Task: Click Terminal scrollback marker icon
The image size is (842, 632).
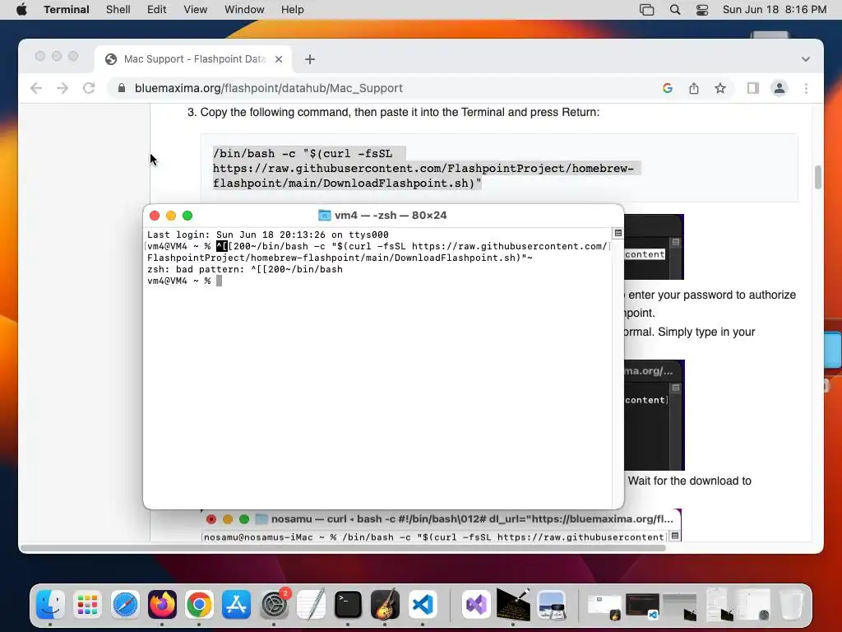Action: click(618, 233)
